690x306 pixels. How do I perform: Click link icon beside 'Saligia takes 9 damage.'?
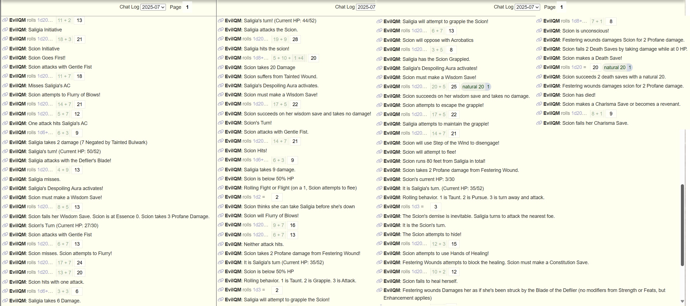(x=221, y=169)
